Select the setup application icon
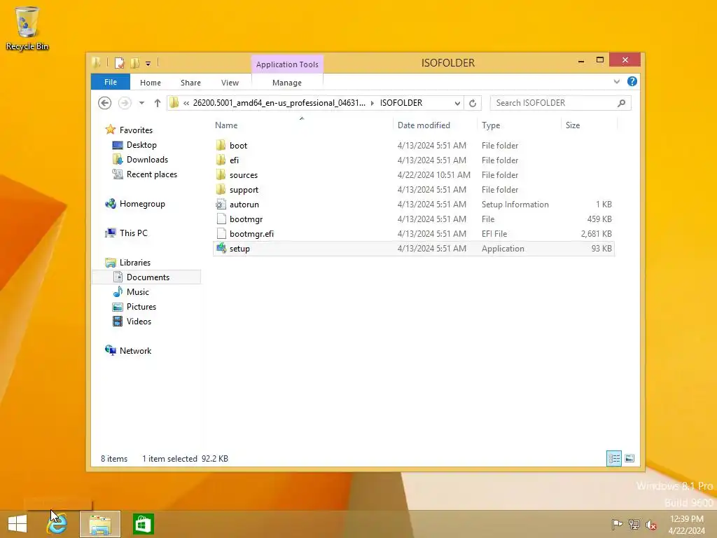 [221, 249]
